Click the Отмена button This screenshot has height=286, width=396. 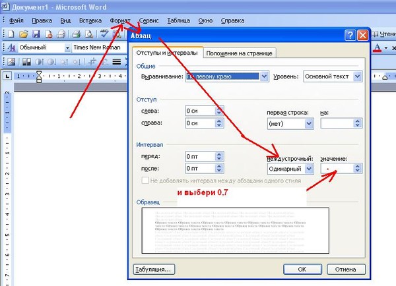click(x=346, y=269)
